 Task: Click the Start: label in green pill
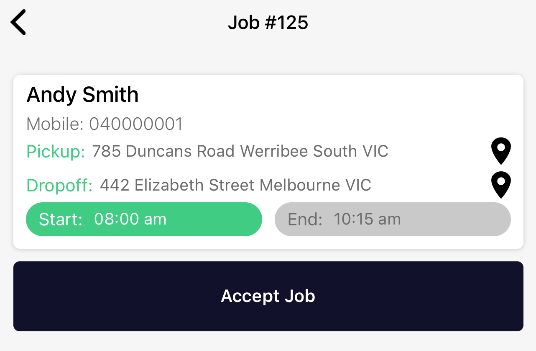coord(61,219)
